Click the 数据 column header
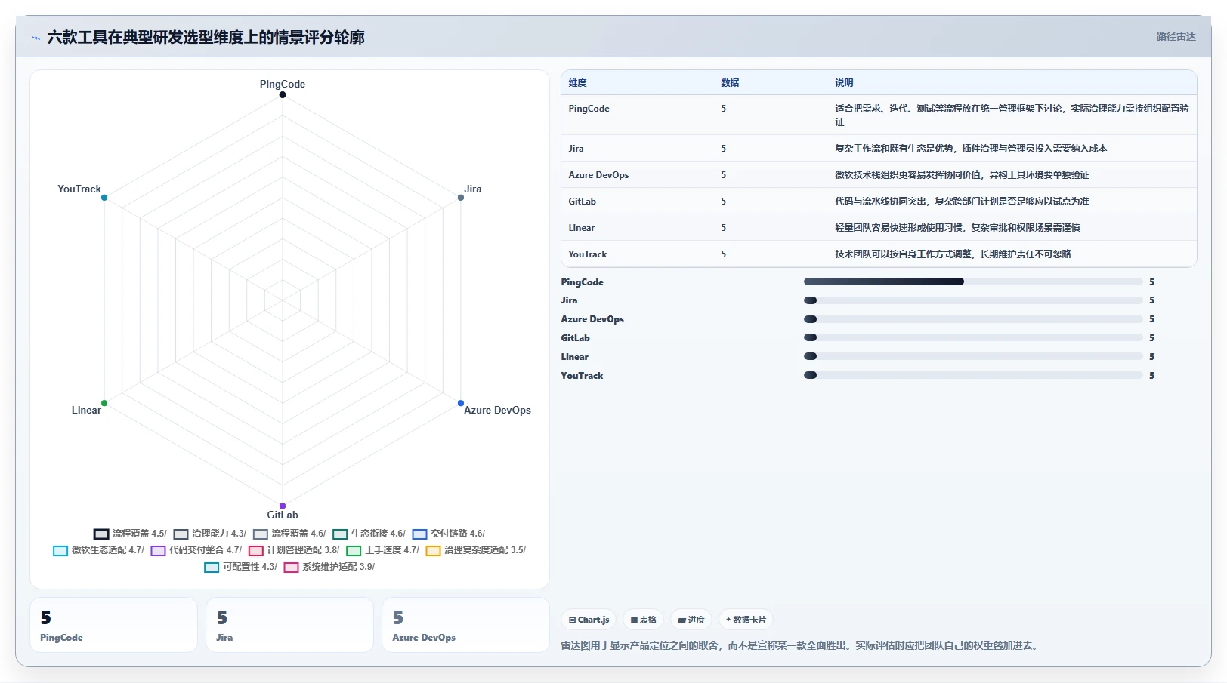The height and width of the screenshot is (683, 1227). tap(730, 83)
